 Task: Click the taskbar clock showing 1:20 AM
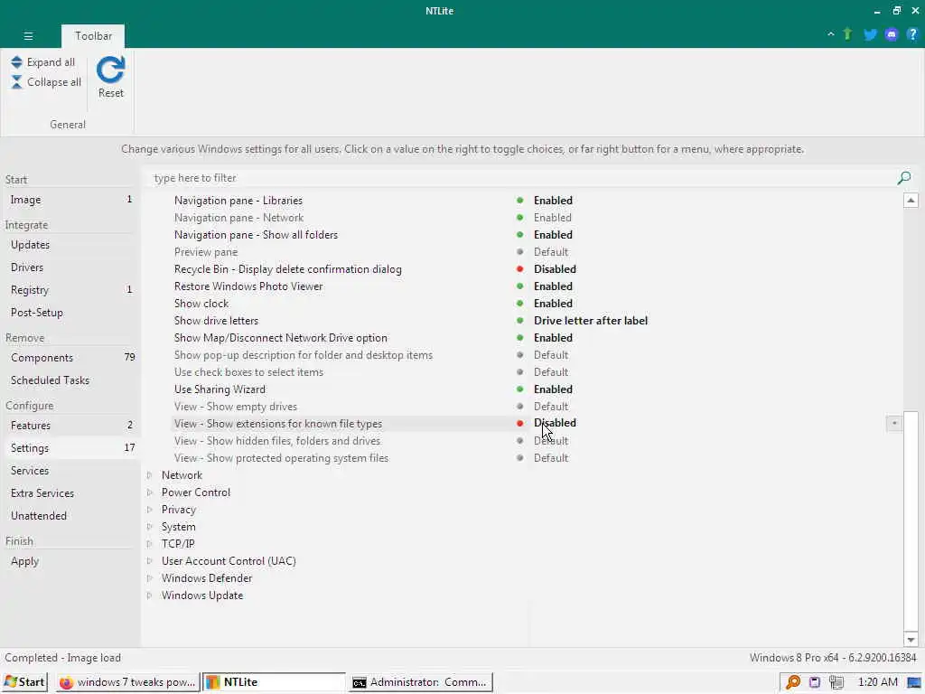coord(877,682)
